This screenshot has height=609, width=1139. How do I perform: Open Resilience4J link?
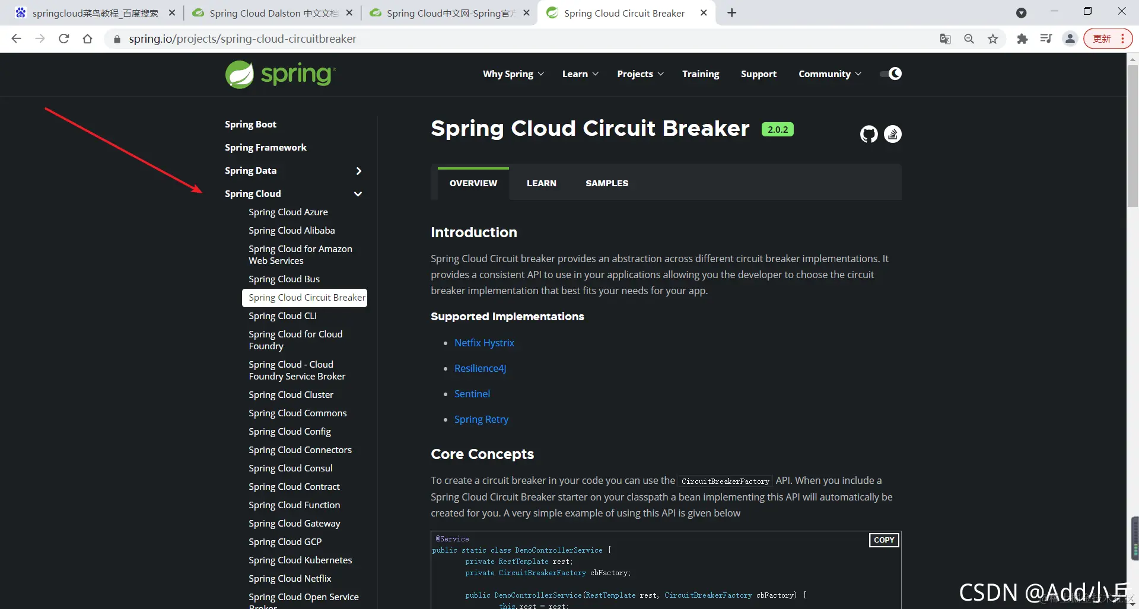tap(480, 368)
